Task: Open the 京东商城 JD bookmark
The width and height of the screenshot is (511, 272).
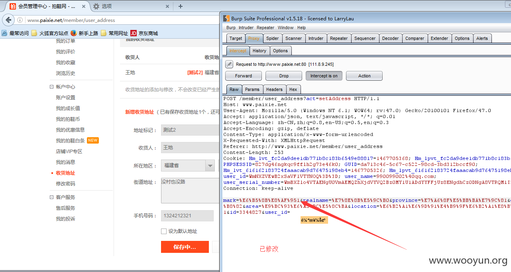Action: pyautogui.click(x=144, y=33)
